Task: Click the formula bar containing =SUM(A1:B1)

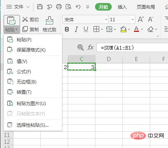Action: click(x=132, y=47)
